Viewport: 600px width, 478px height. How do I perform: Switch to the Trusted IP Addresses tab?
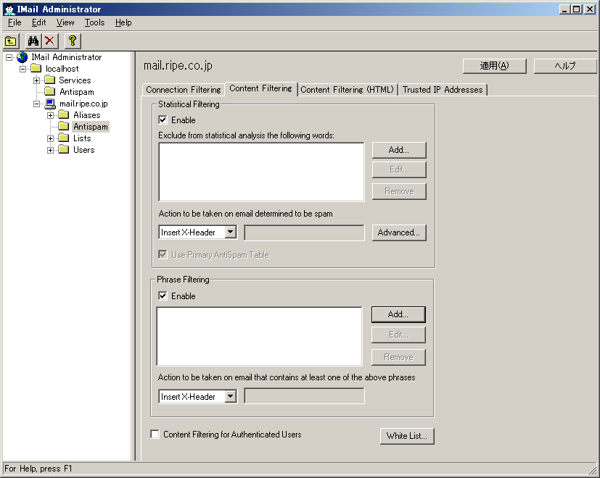tap(442, 90)
